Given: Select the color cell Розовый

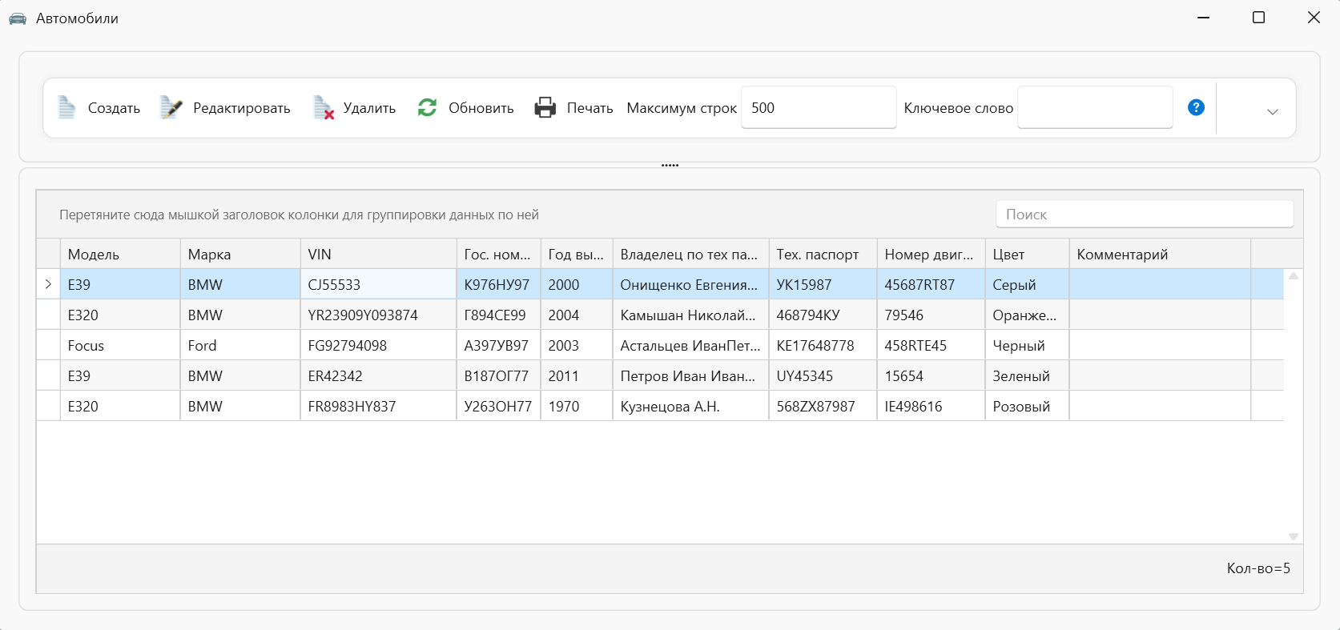Looking at the screenshot, I should pyautogui.click(x=1028, y=406).
